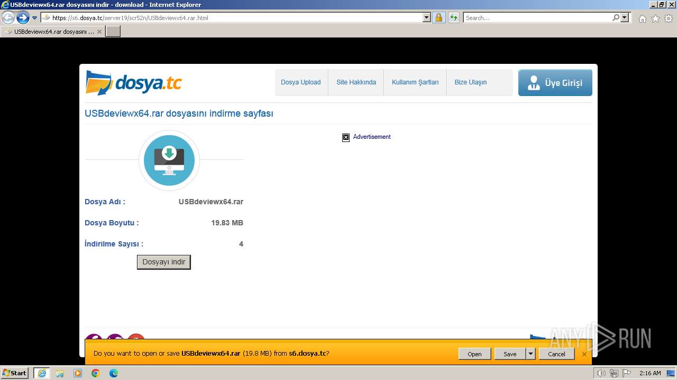Open the Dosya Upload menu item
Screen dimensions: 677x380
(x=300, y=82)
